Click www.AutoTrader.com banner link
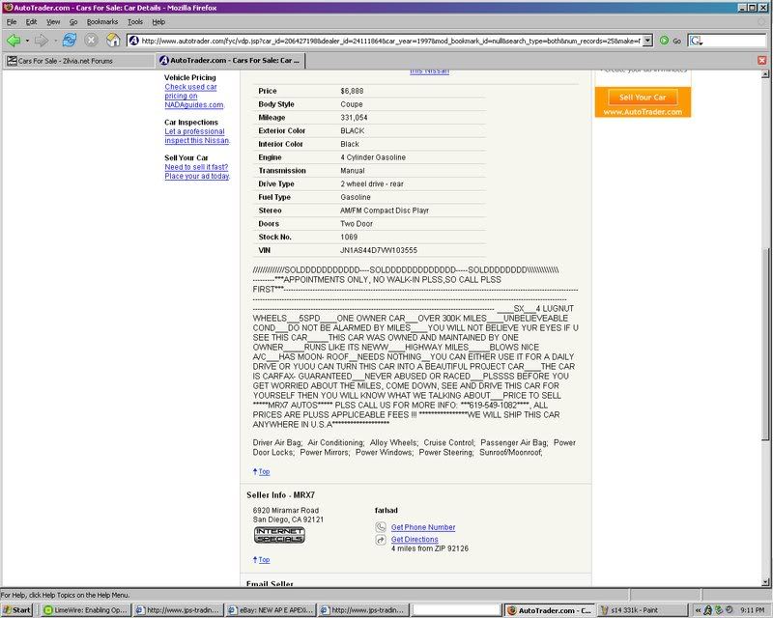 tap(643, 112)
